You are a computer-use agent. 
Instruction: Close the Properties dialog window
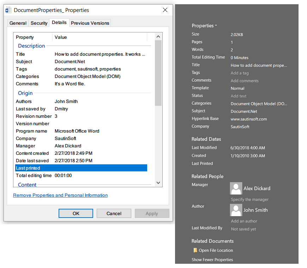165,10
